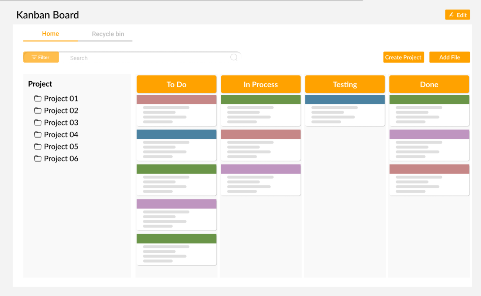Open the Project 01 folder icon

click(x=38, y=98)
